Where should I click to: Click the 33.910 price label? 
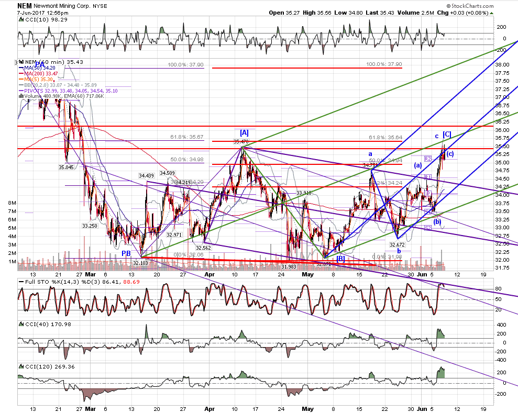[x=304, y=193]
